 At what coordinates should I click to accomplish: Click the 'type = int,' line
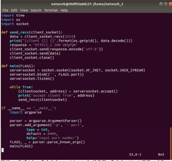(38, 130)
